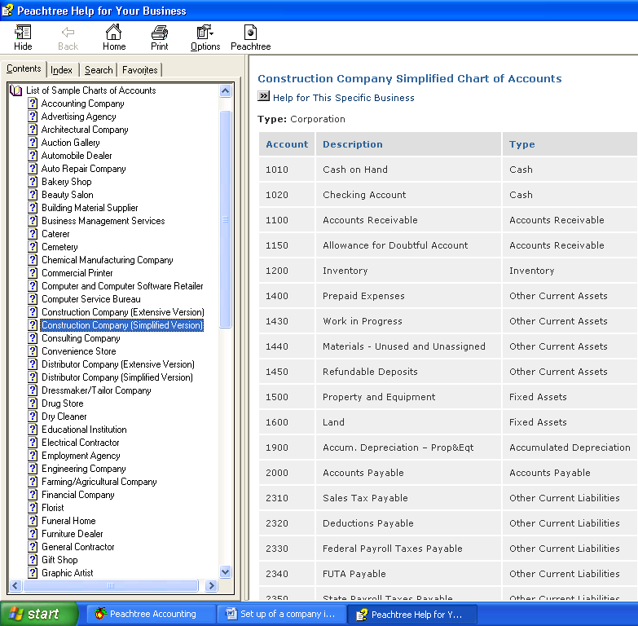The image size is (638, 626).
Task: Click contents scrollbar down arrow
Action: coord(226,571)
